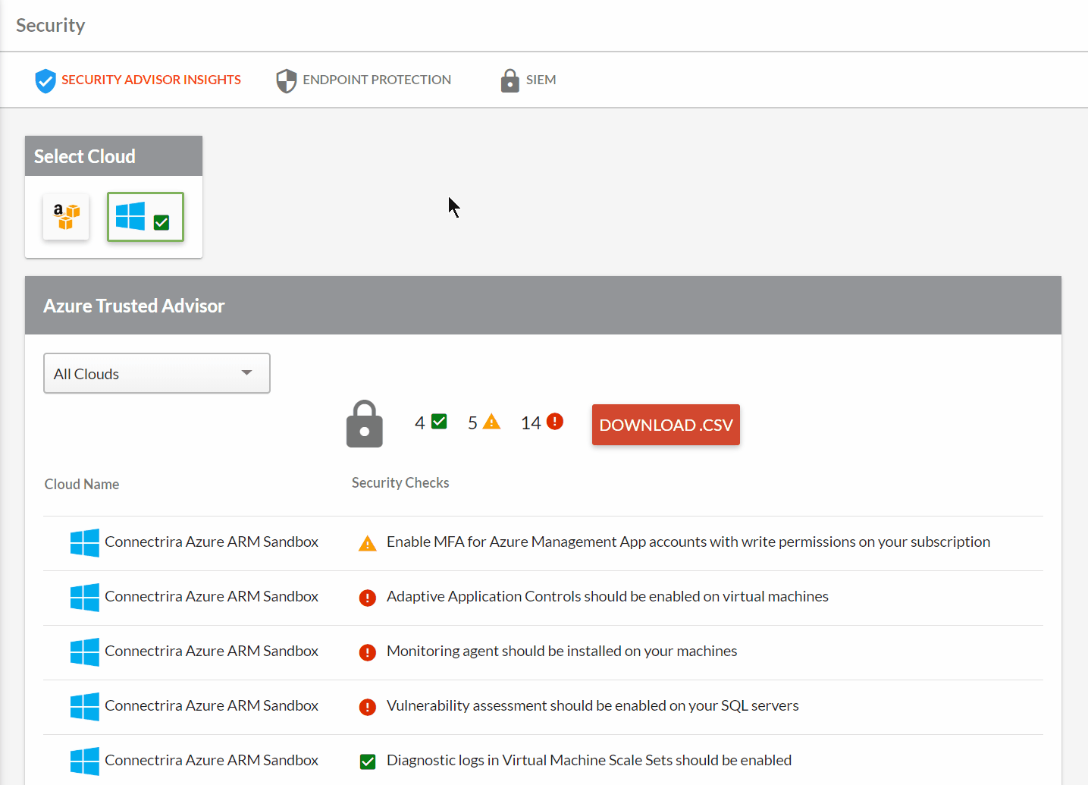1088x785 pixels.
Task: Select the AWS cloud icon
Action: coord(66,217)
